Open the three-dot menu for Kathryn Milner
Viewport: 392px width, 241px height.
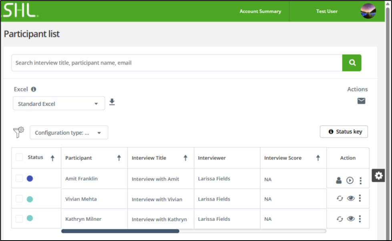(360, 219)
